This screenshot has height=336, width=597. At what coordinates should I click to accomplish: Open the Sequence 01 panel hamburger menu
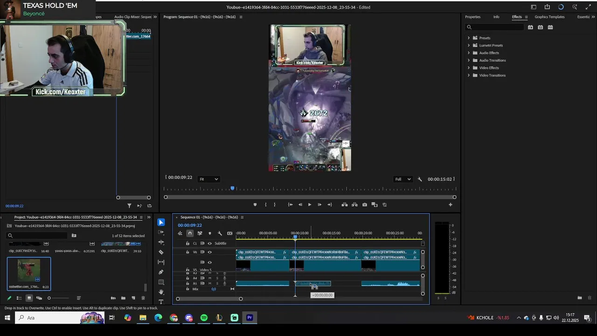242,217
